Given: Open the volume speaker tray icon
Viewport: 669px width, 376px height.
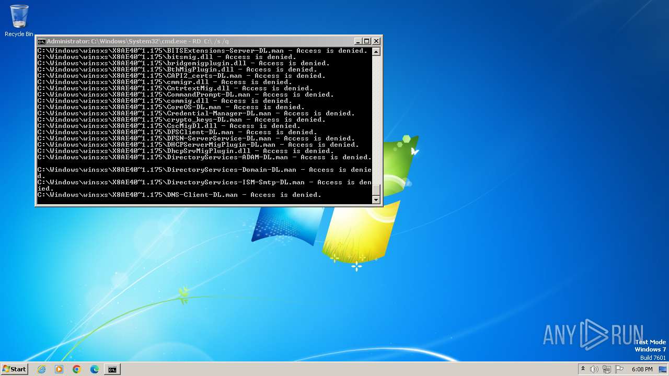Looking at the screenshot, I should pos(594,369).
